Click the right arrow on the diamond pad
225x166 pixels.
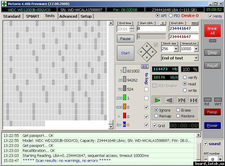152,52
